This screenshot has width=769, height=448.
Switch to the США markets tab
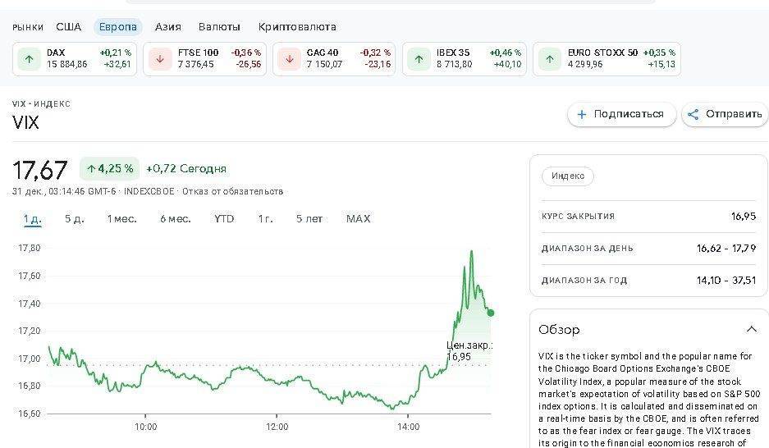click(x=69, y=27)
